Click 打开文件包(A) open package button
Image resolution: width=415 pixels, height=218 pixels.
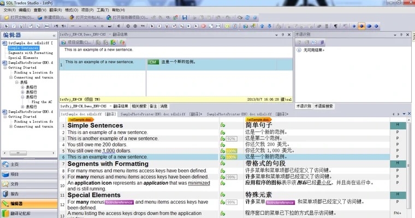(86, 17)
